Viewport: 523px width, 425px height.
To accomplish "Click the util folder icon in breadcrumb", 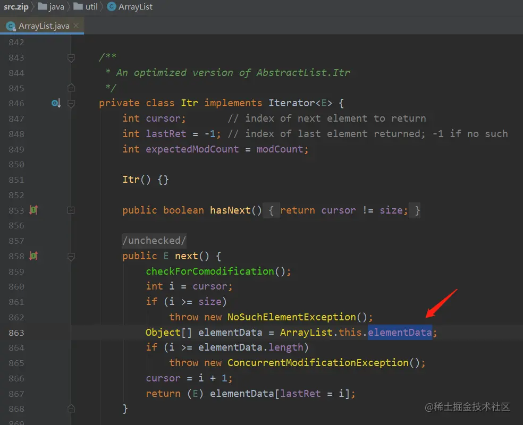I will point(78,6).
